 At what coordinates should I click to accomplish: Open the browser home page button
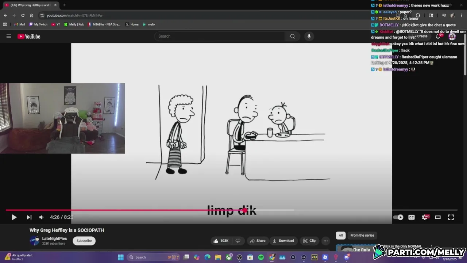(x=31, y=15)
